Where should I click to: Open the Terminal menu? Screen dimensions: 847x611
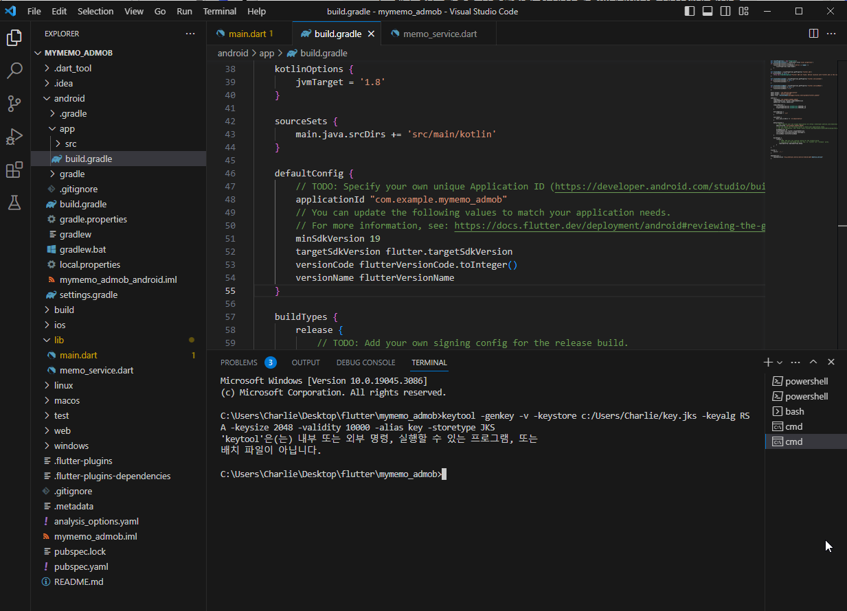(x=219, y=11)
